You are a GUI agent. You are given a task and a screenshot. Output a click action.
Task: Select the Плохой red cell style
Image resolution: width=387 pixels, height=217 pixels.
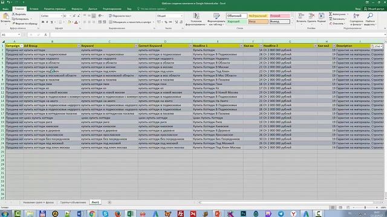[279, 16]
